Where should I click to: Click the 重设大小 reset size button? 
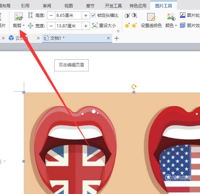point(104,26)
